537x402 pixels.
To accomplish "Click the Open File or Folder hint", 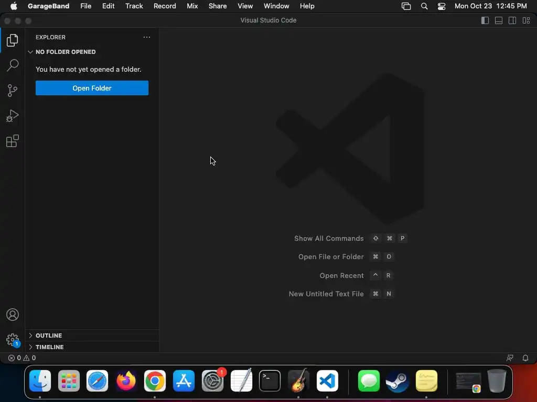I will click(331, 256).
